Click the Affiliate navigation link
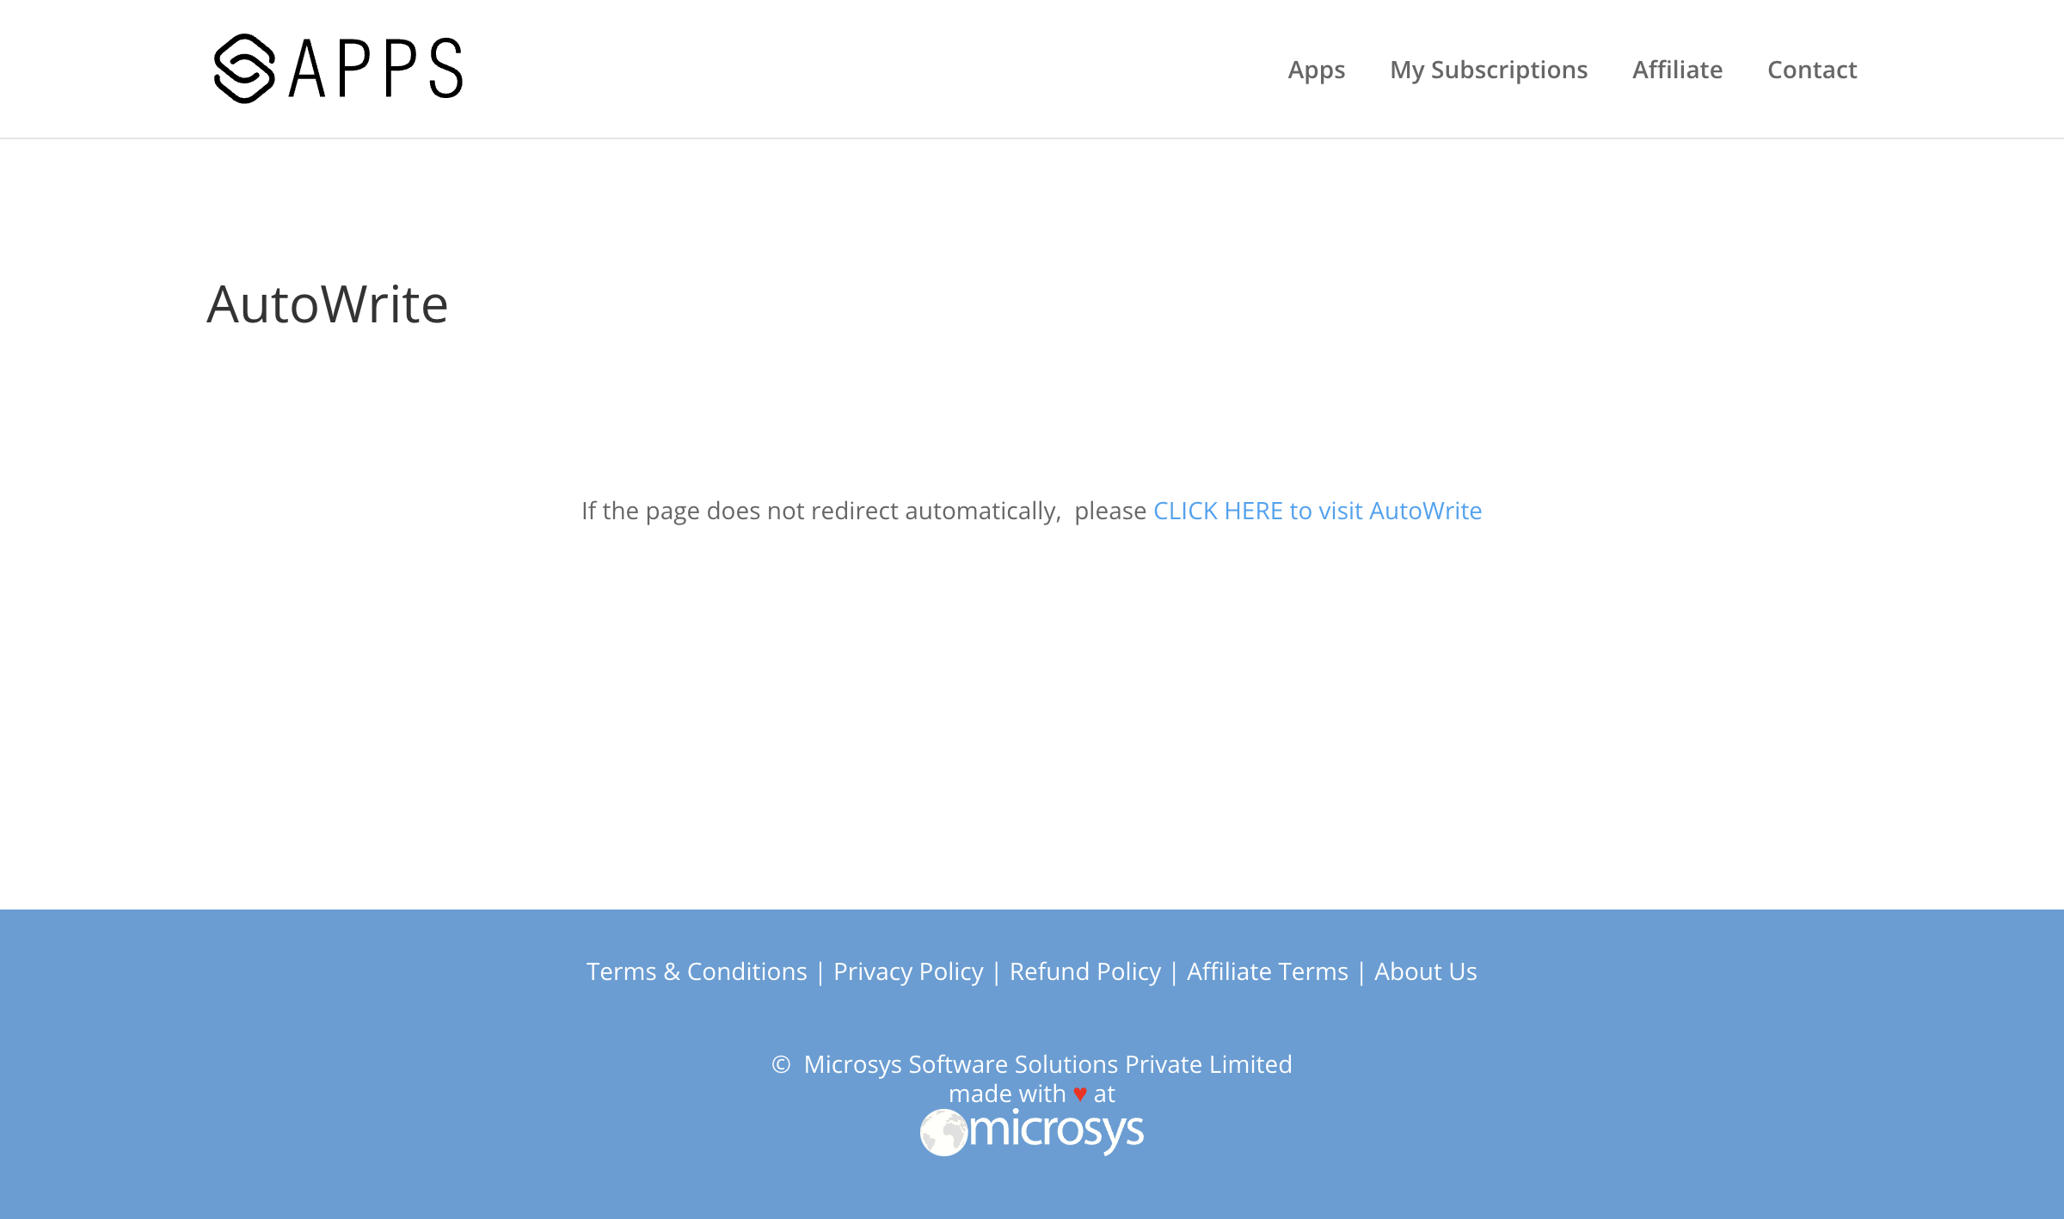 [1678, 68]
